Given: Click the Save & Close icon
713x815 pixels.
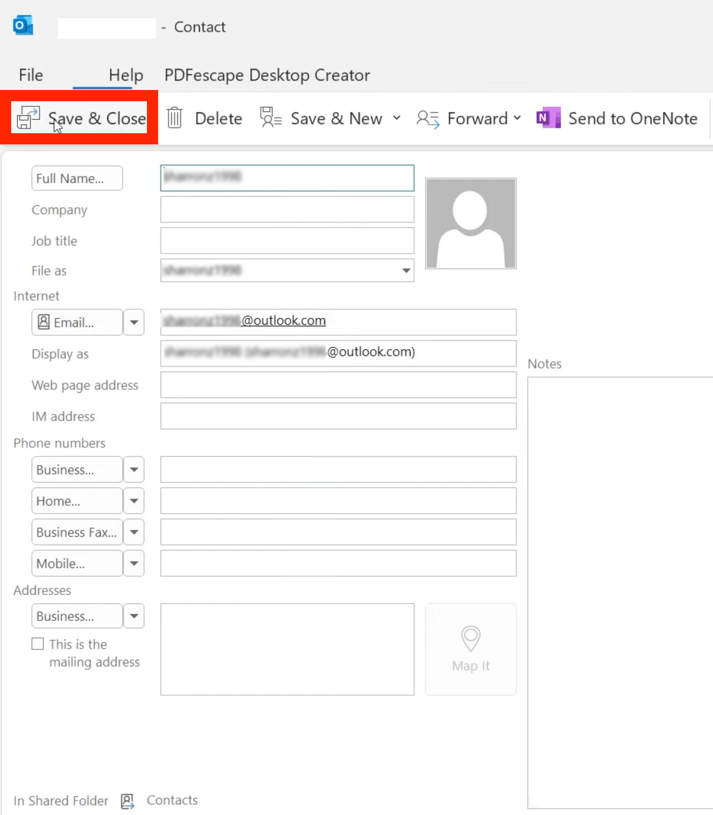Looking at the screenshot, I should (x=28, y=117).
